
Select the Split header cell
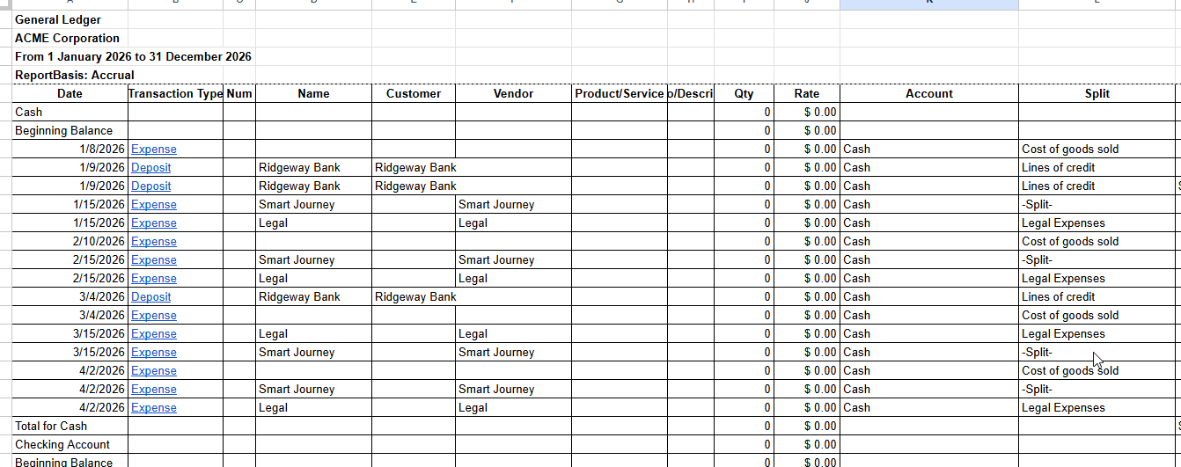coord(1097,93)
